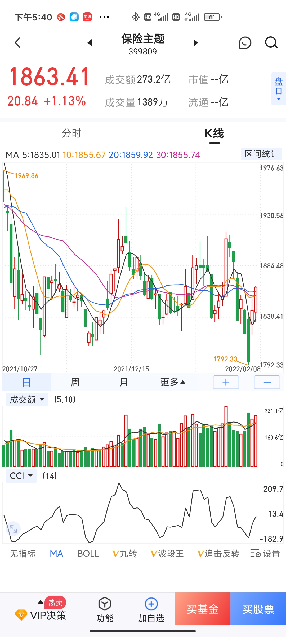The width and height of the screenshot is (286, 637).
Task: Switch to the 分时 tab
Action: 71,133
